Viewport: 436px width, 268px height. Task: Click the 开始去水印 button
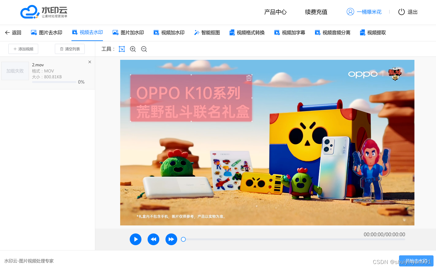point(416,261)
